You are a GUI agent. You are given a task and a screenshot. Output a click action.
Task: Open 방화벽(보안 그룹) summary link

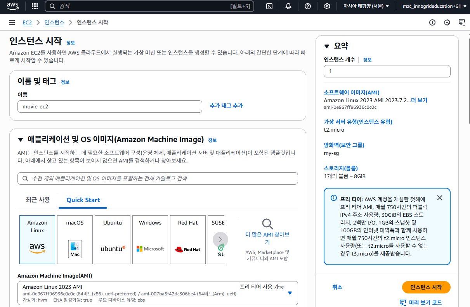click(344, 145)
